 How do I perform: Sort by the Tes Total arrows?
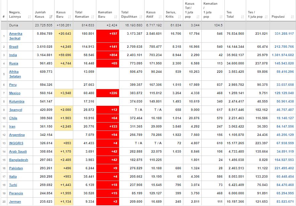point(242,17)
